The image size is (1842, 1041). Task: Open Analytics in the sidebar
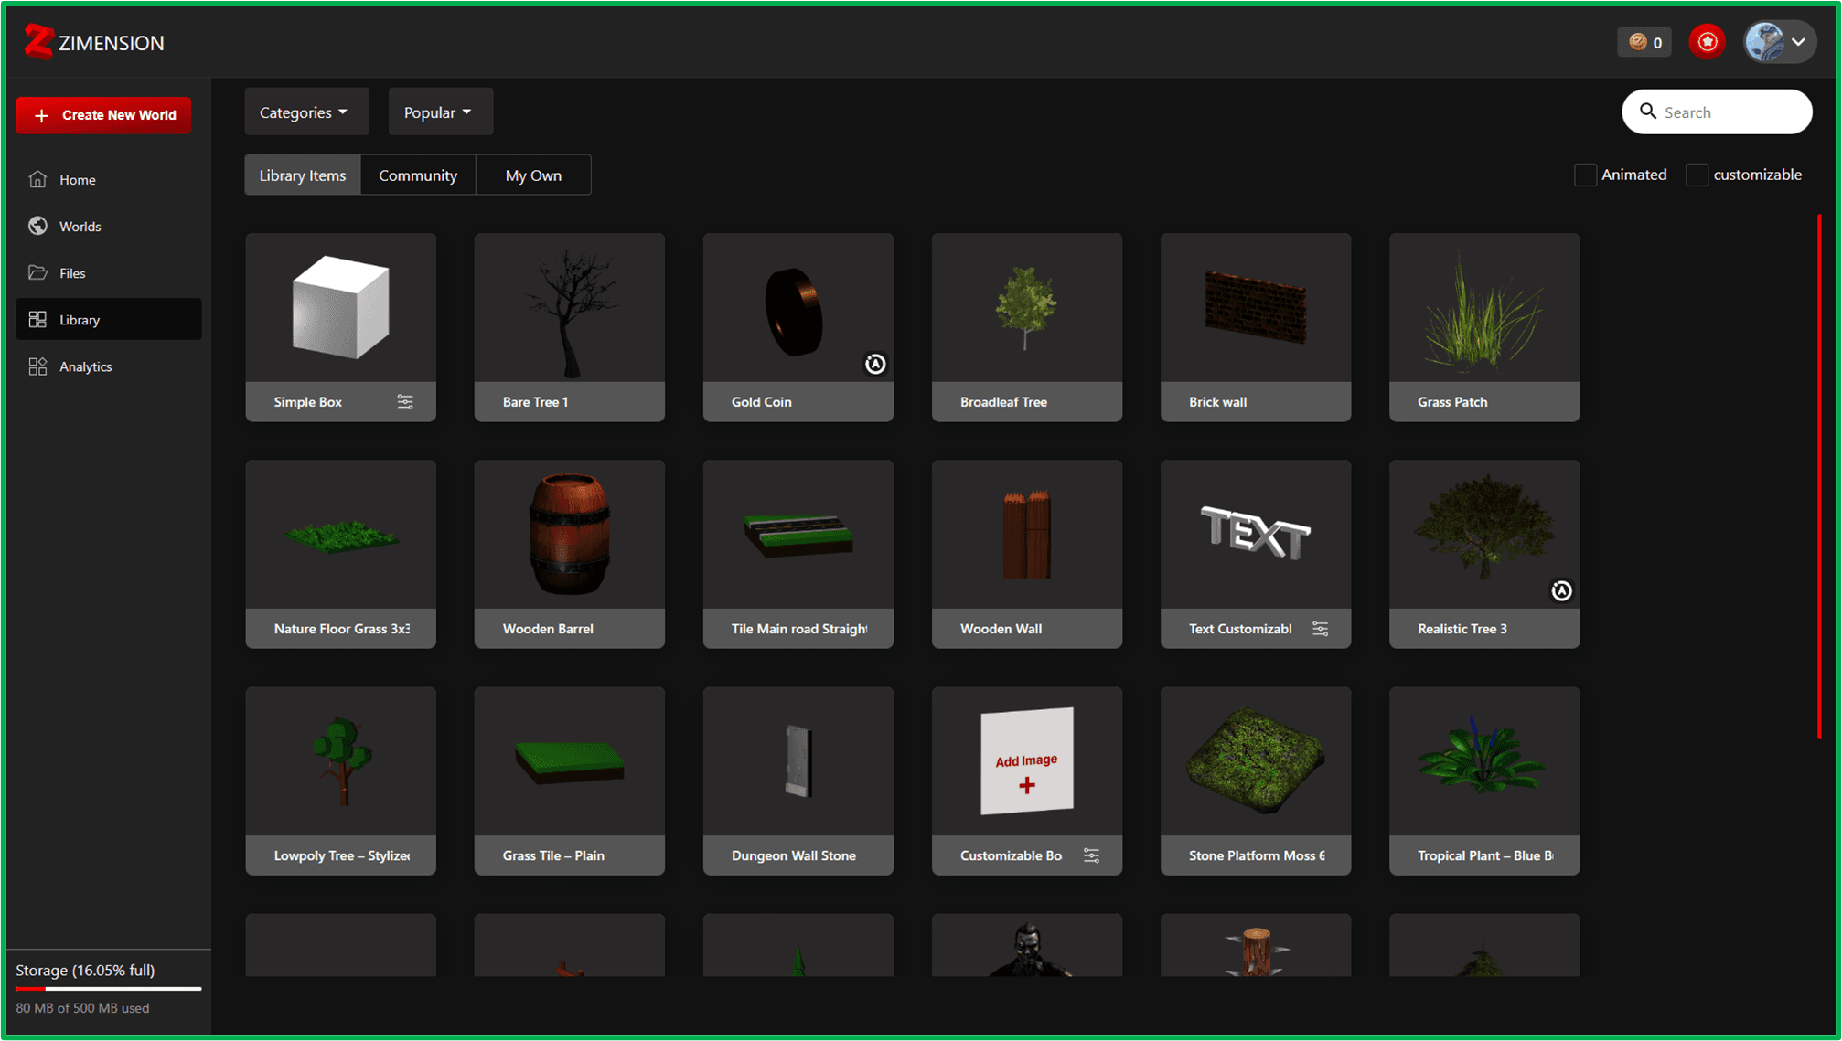pos(109,366)
